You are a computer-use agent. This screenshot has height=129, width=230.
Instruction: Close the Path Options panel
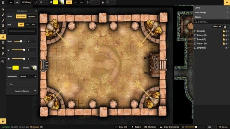(36, 11)
